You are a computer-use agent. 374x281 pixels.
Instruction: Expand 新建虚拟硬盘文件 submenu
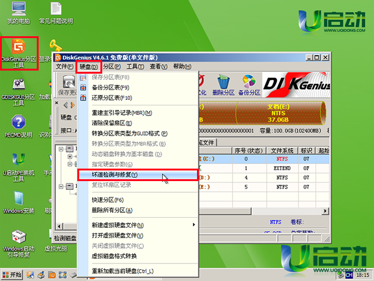point(138,225)
